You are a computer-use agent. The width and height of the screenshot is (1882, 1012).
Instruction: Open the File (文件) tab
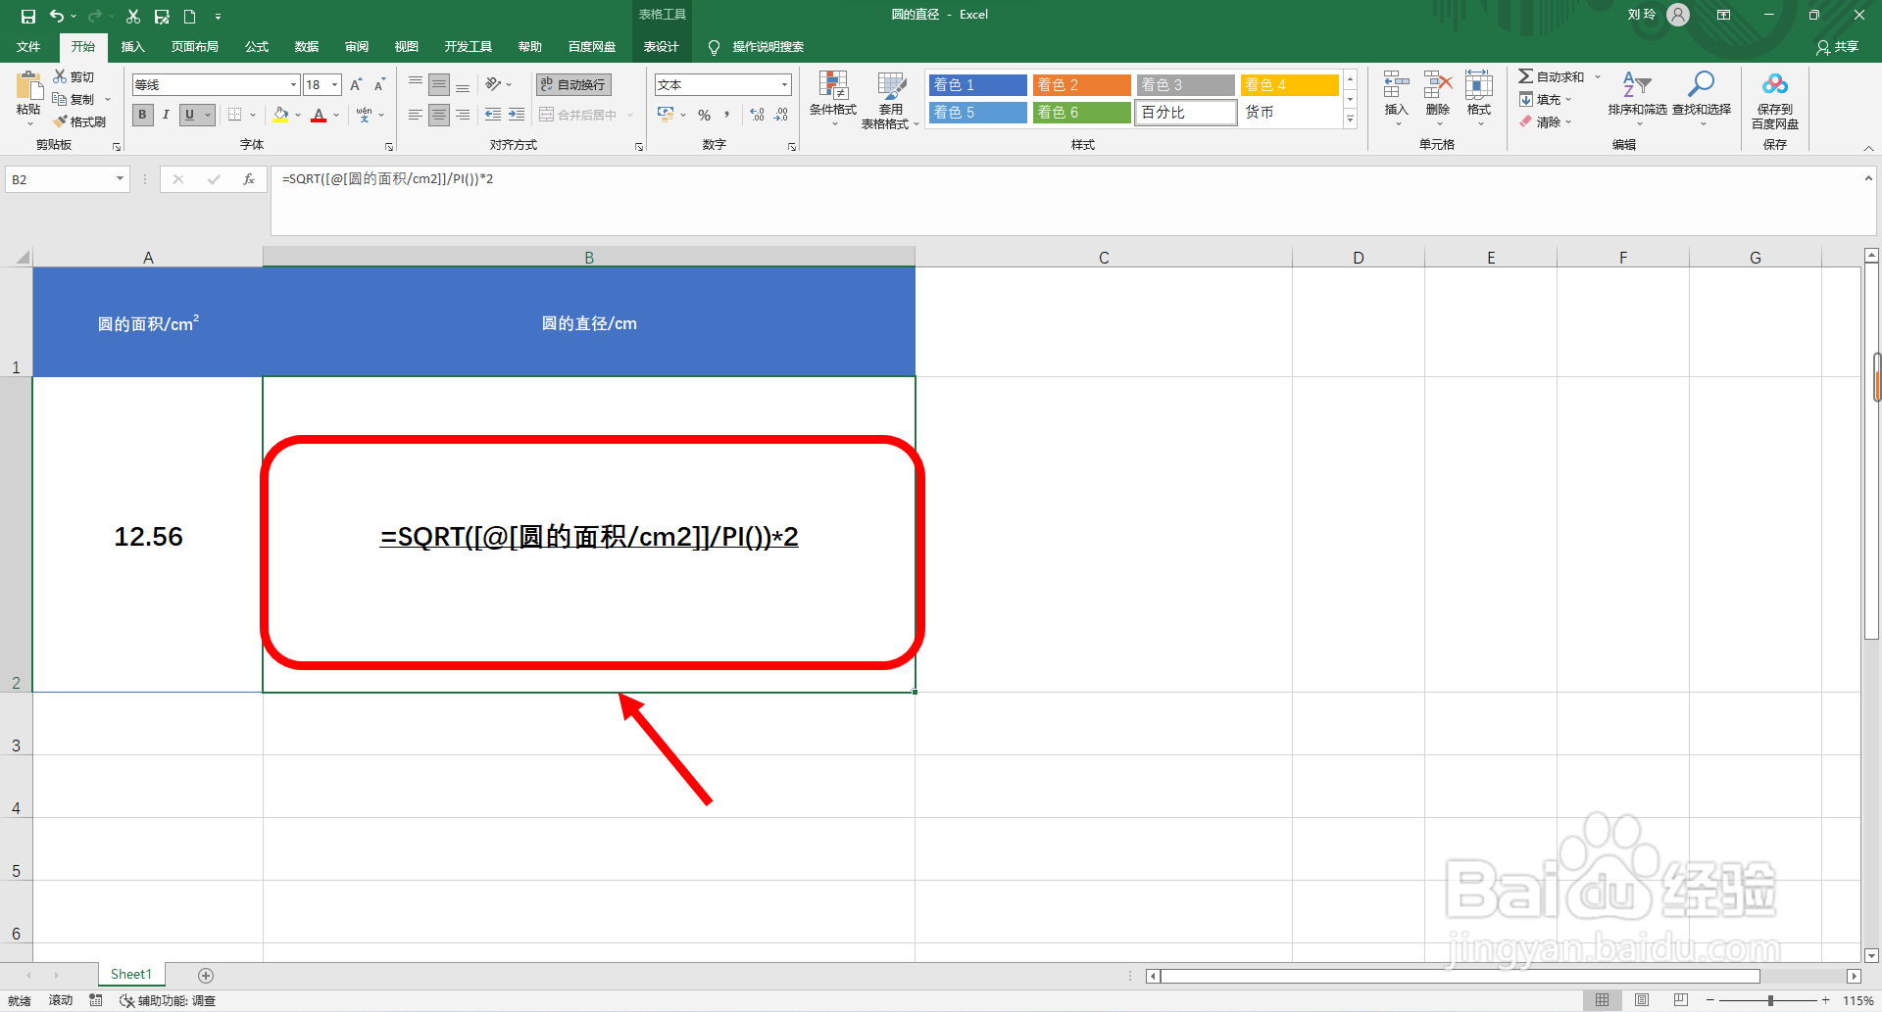(x=28, y=46)
